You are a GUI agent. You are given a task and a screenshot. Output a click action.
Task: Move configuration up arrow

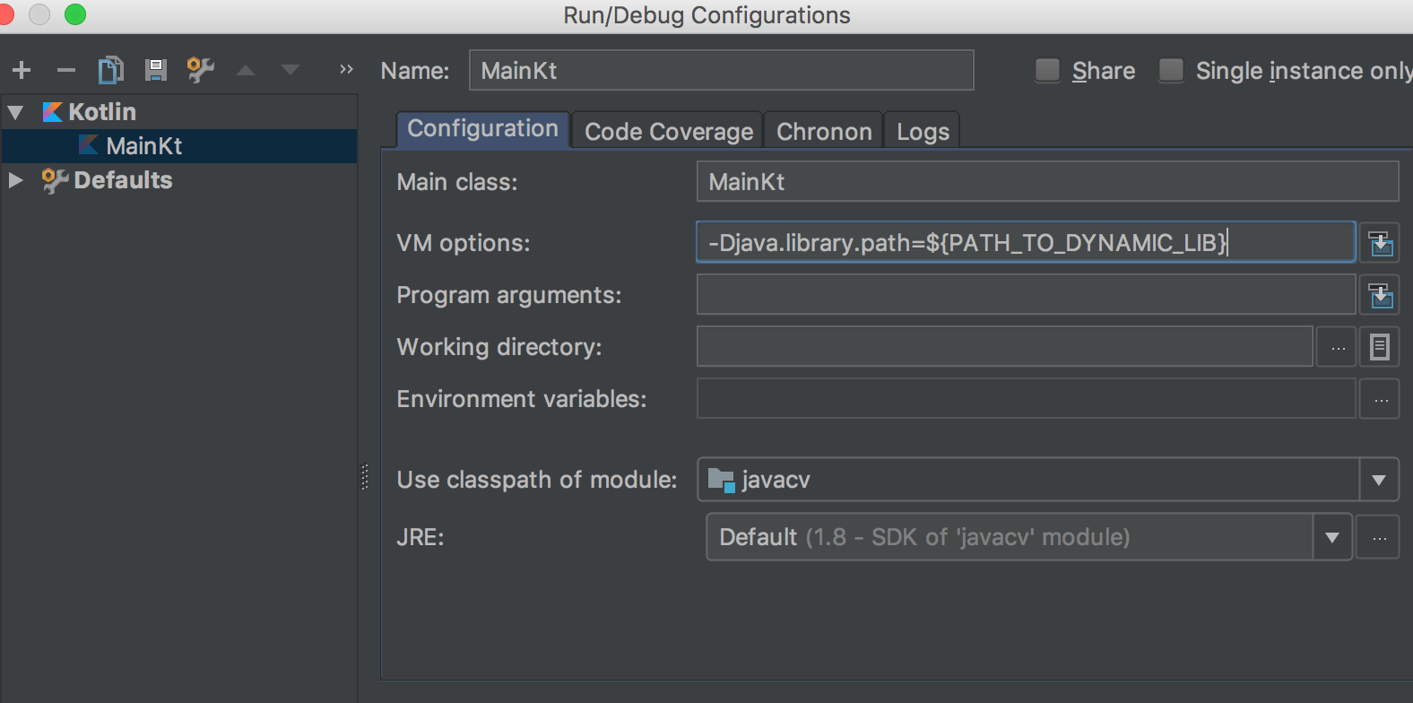pos(246,70)
